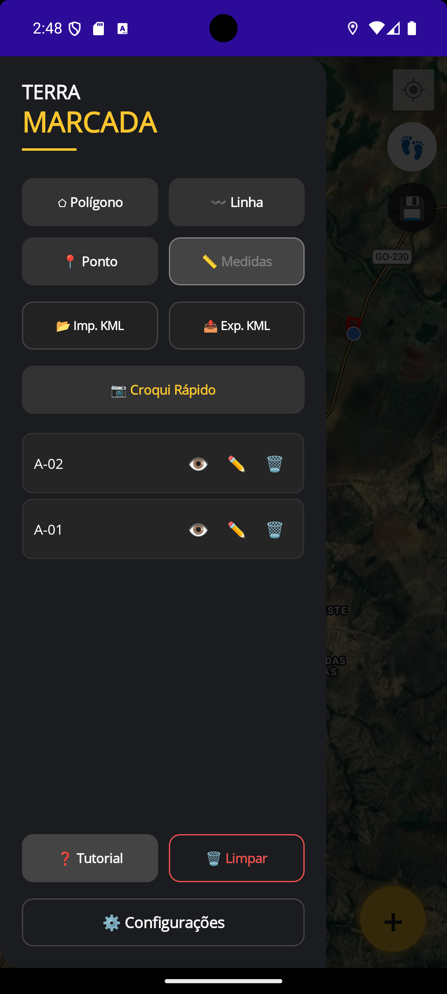
Task: Select the Ponto marker tool
Action: click(89, 261)
